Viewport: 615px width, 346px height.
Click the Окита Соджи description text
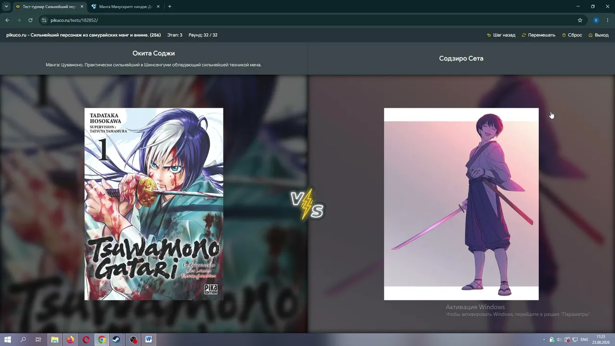coord(154,65)
